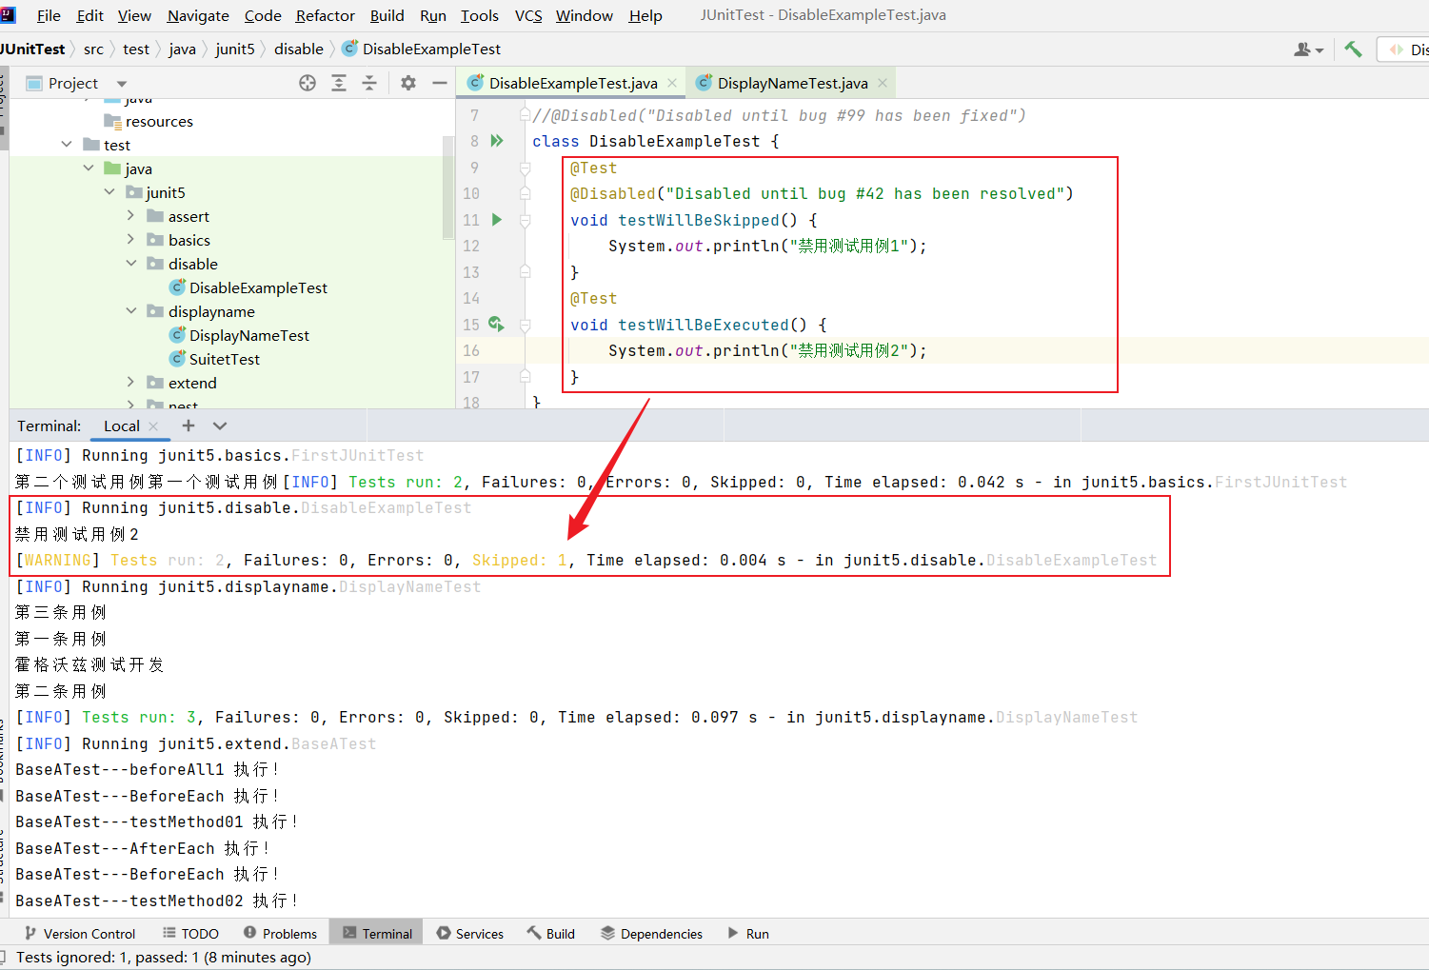Click the Build hammer icon in toolbar

point(1353,49)
